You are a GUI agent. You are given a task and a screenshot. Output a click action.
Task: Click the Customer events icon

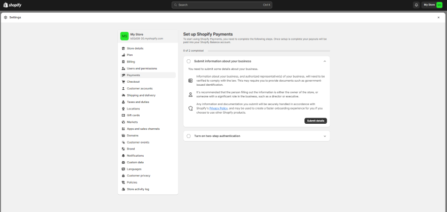click(123, 143)
